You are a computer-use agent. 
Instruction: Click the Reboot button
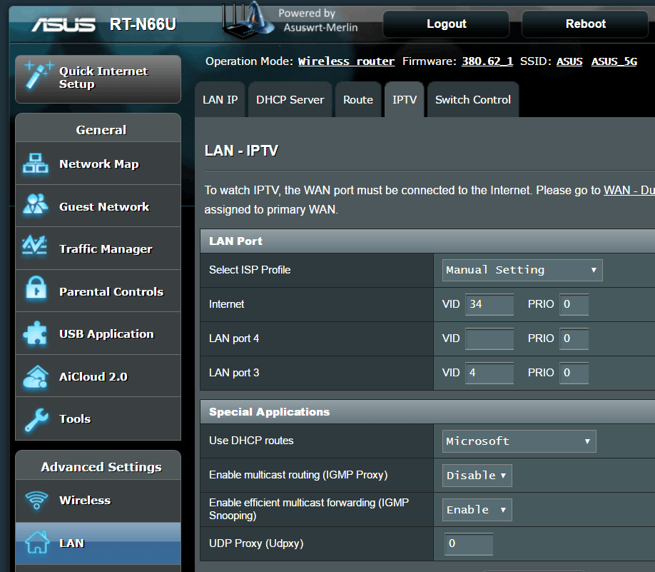pos(585,24)
